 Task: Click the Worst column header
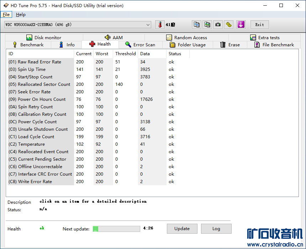[x=103, y=54]
